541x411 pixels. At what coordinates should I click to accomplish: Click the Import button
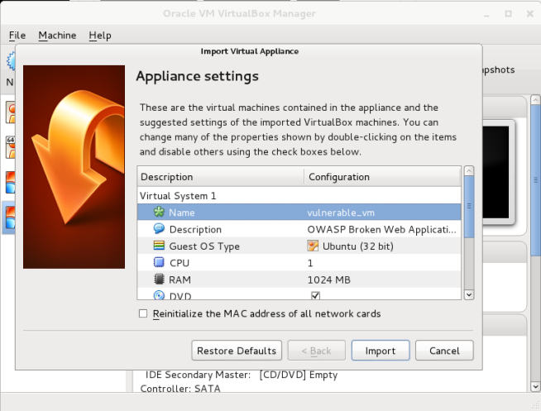point(381,351)
